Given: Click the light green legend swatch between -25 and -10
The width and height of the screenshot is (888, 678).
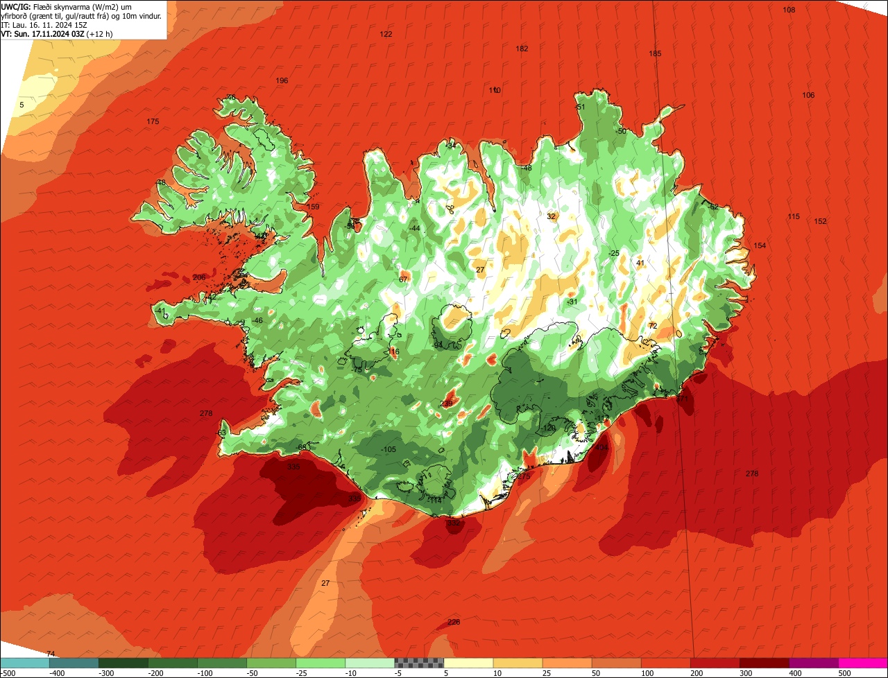Looking at the screenshot, I should [321, 663].
